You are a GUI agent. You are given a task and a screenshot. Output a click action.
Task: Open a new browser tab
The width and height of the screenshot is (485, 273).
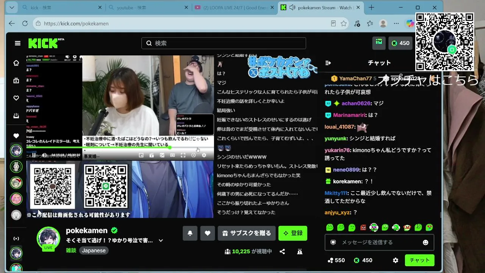tap(371, 8)
